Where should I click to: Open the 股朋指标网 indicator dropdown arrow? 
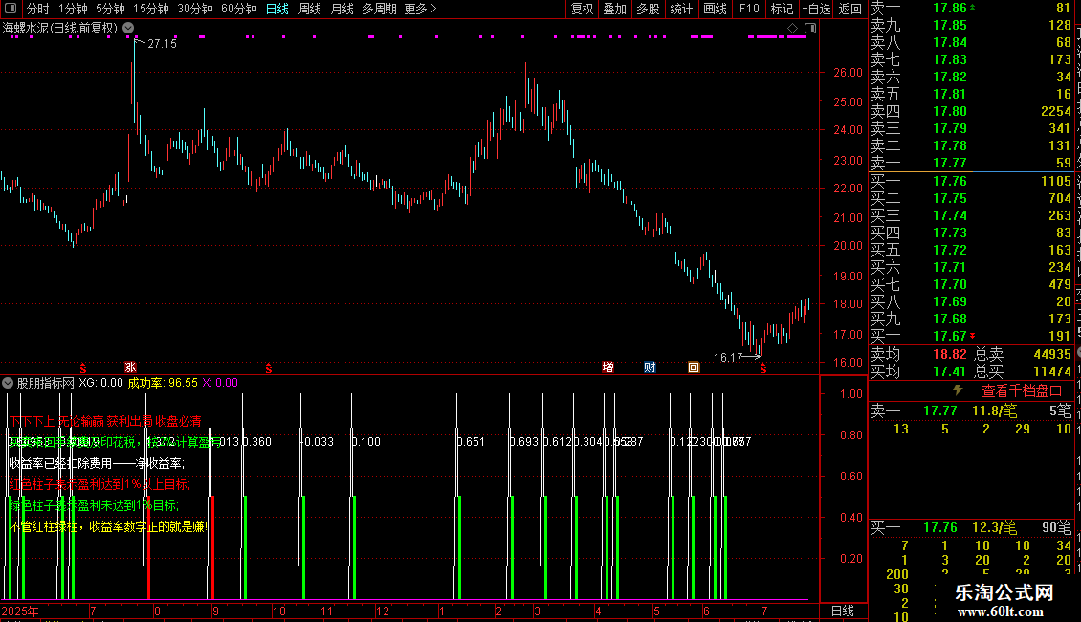[x=8, y=383]
